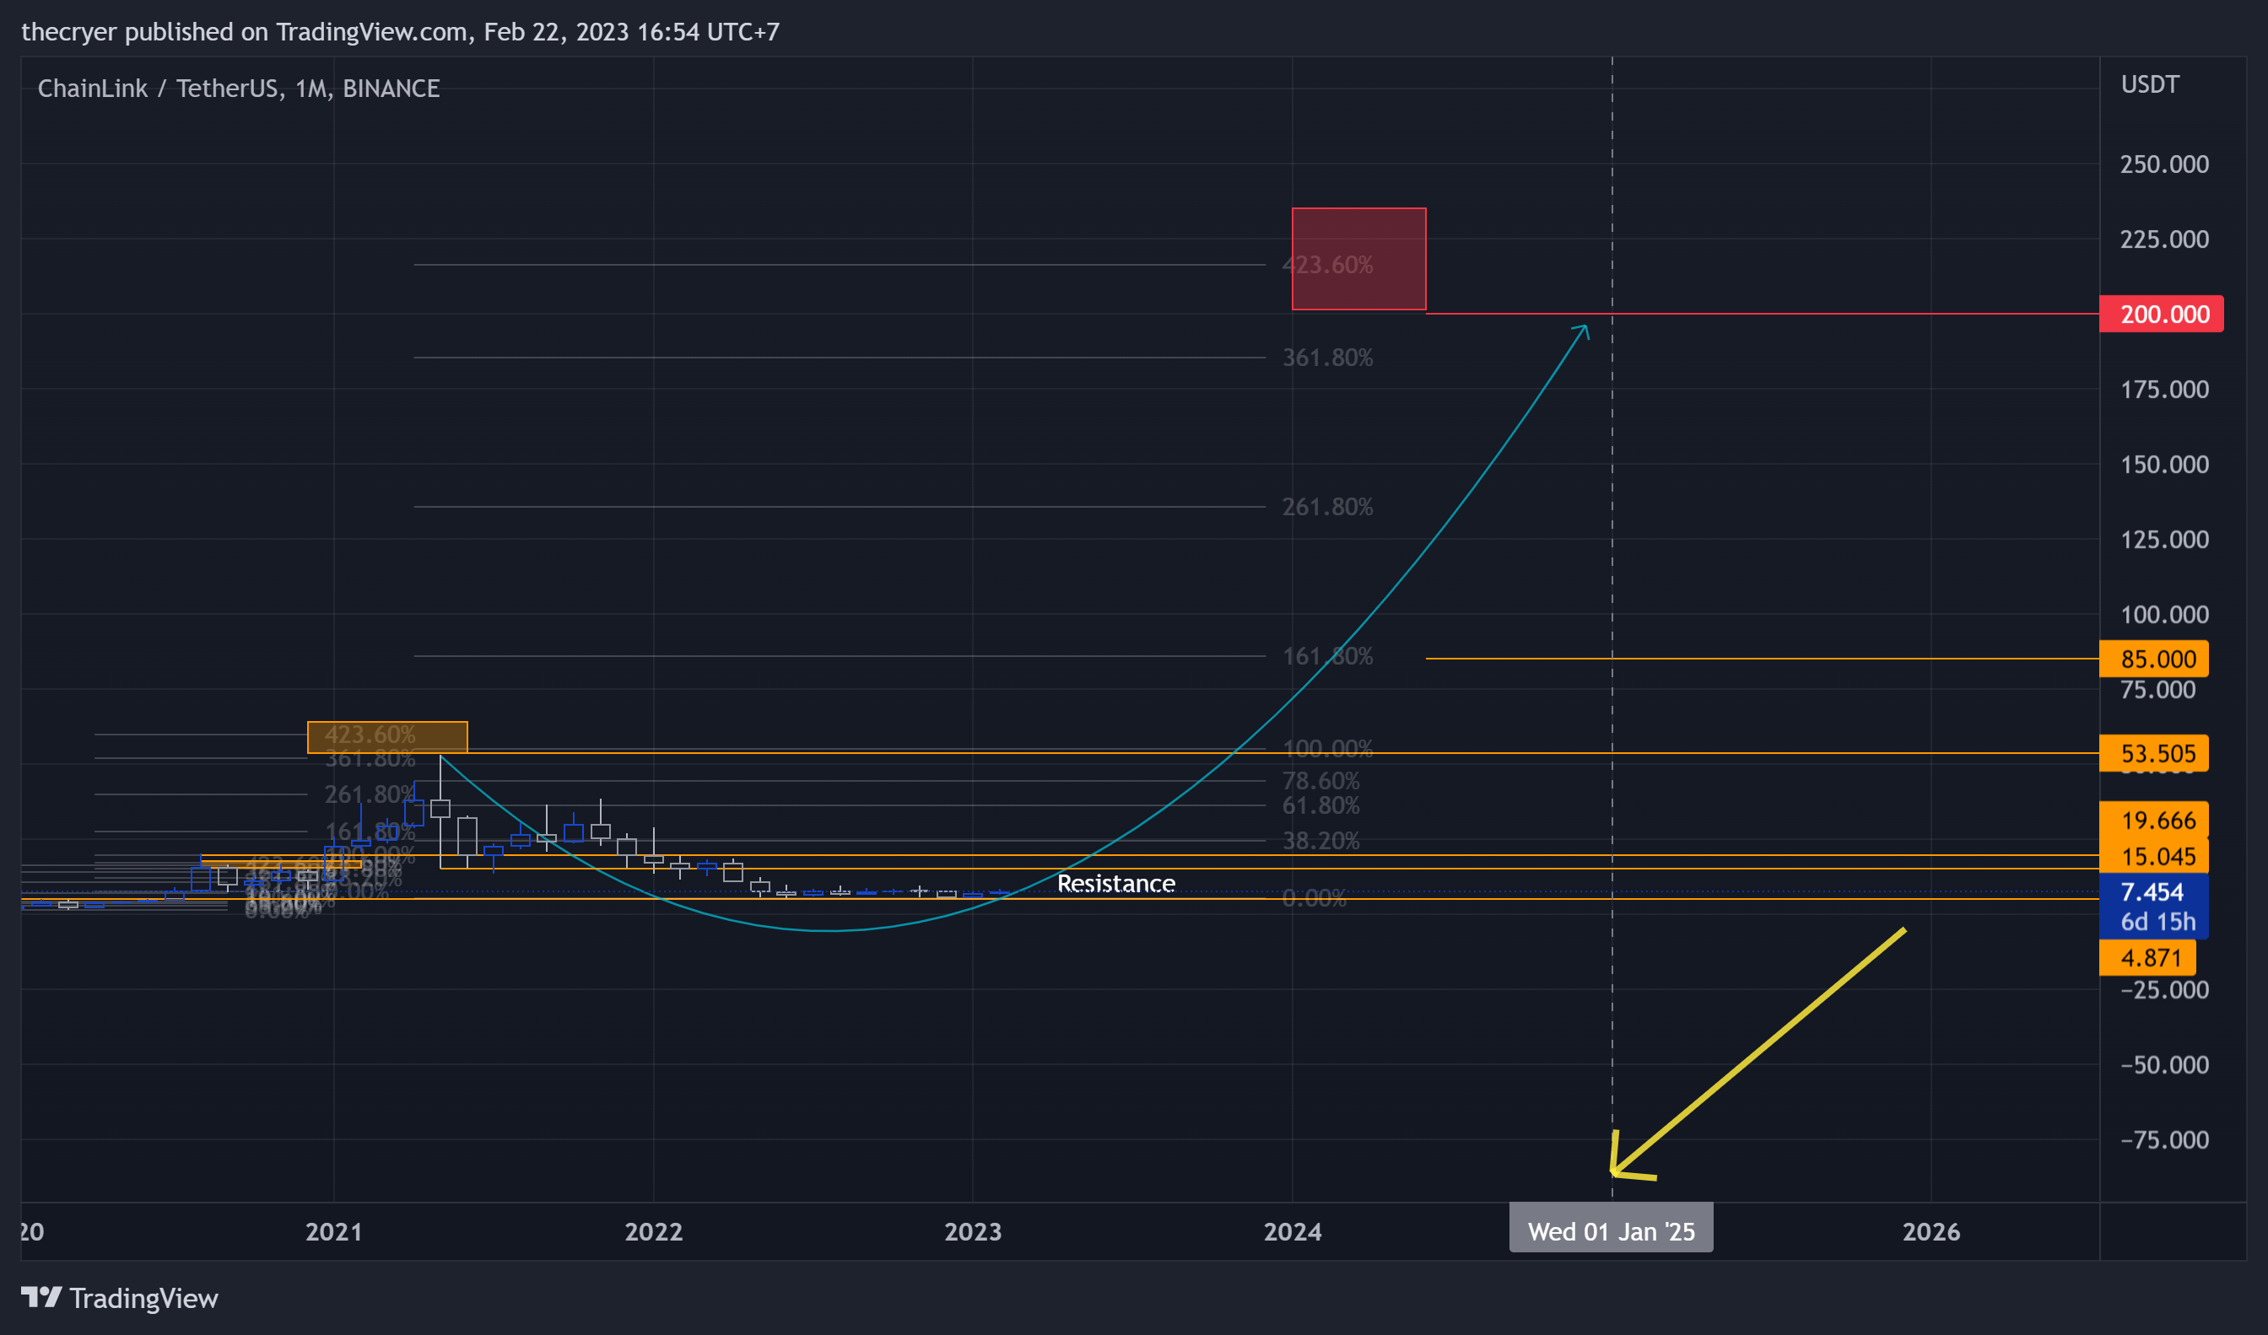Click the TradingView logo at bottom left
Viewport: 2268px width, 1335px height.
120,1298
